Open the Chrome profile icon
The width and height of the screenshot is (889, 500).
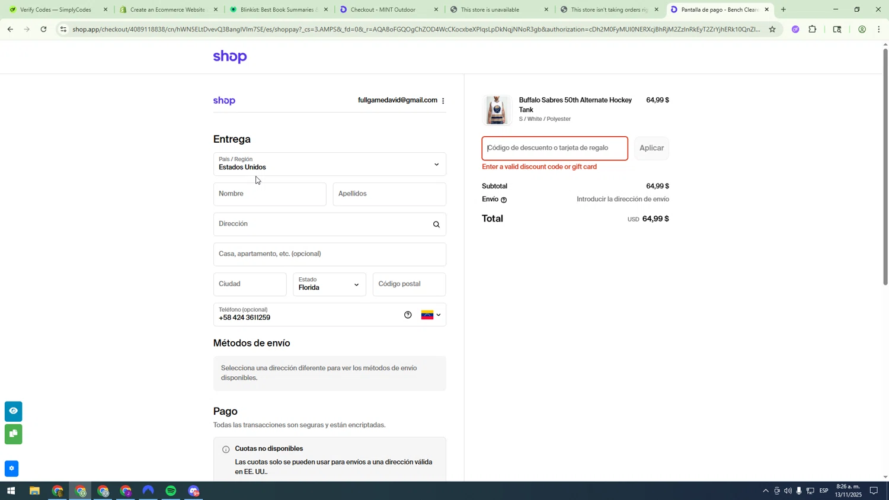click(862, 29)
